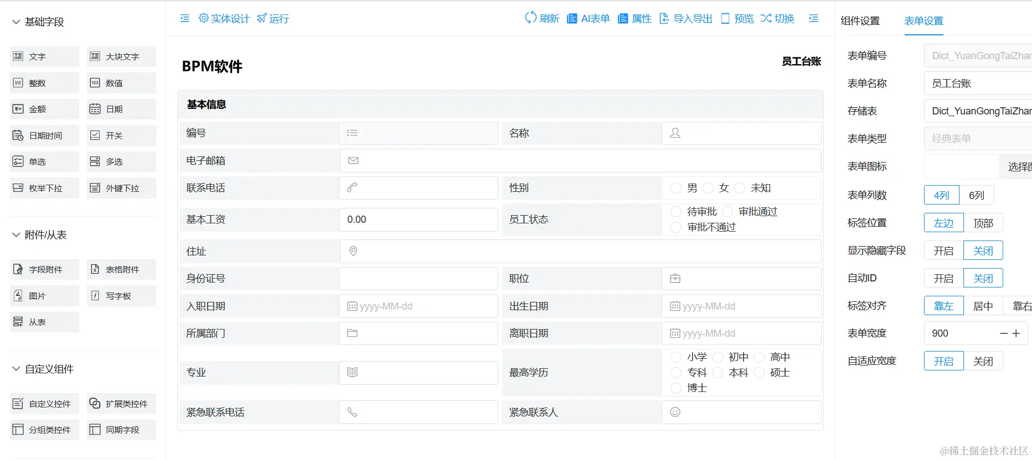Open 实体设计 entity design
This screenshot has height=460, width=1032.
[224, 18]
